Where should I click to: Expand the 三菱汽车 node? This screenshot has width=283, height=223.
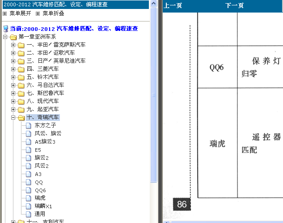coord(13,69)
